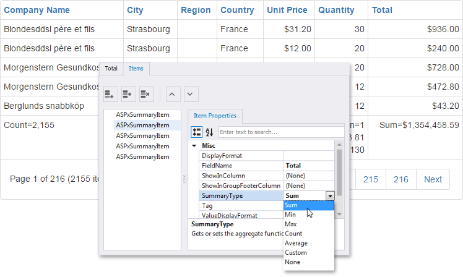Sort properties alphabetically with A-Z icon
Screen dimensions: 463x277
[x=209, y=132]
